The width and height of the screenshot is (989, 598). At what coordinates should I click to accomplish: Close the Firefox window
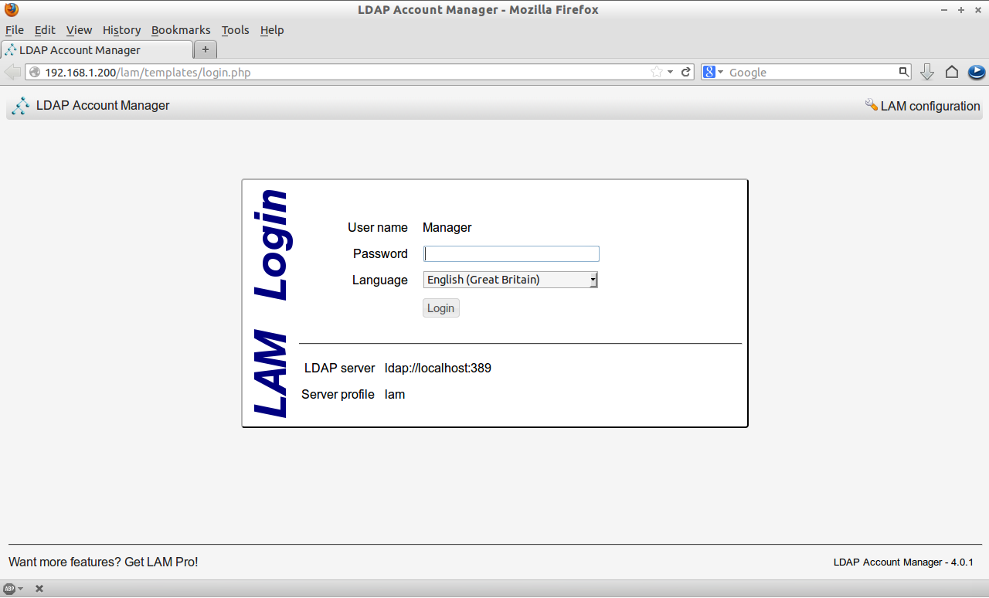pos(977,10)
